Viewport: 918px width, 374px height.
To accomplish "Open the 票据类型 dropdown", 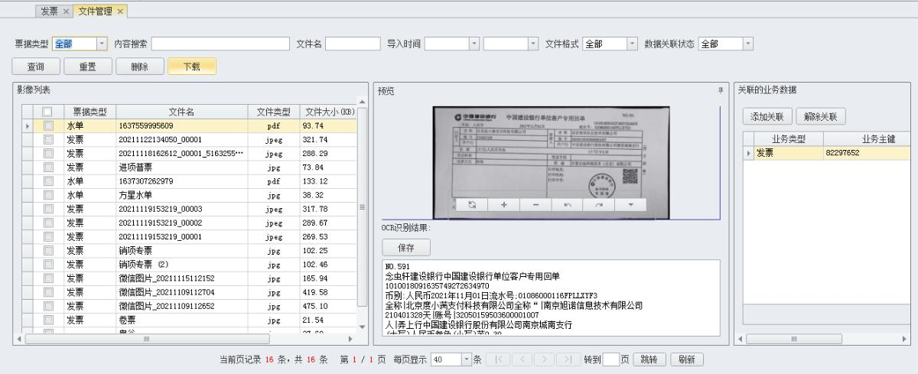I will point(101,44).
